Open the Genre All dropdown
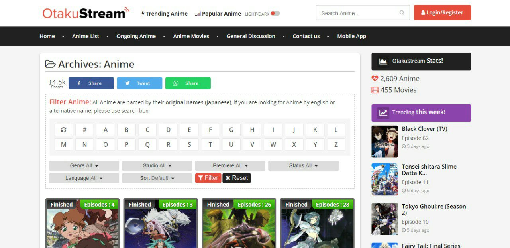Viewport: 510px width, 248px height. 84,165
